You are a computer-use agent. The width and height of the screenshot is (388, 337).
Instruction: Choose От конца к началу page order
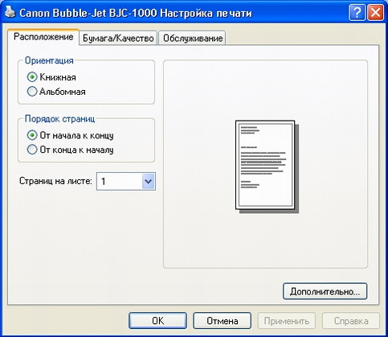pyautogui.click(x=32, y=150)
